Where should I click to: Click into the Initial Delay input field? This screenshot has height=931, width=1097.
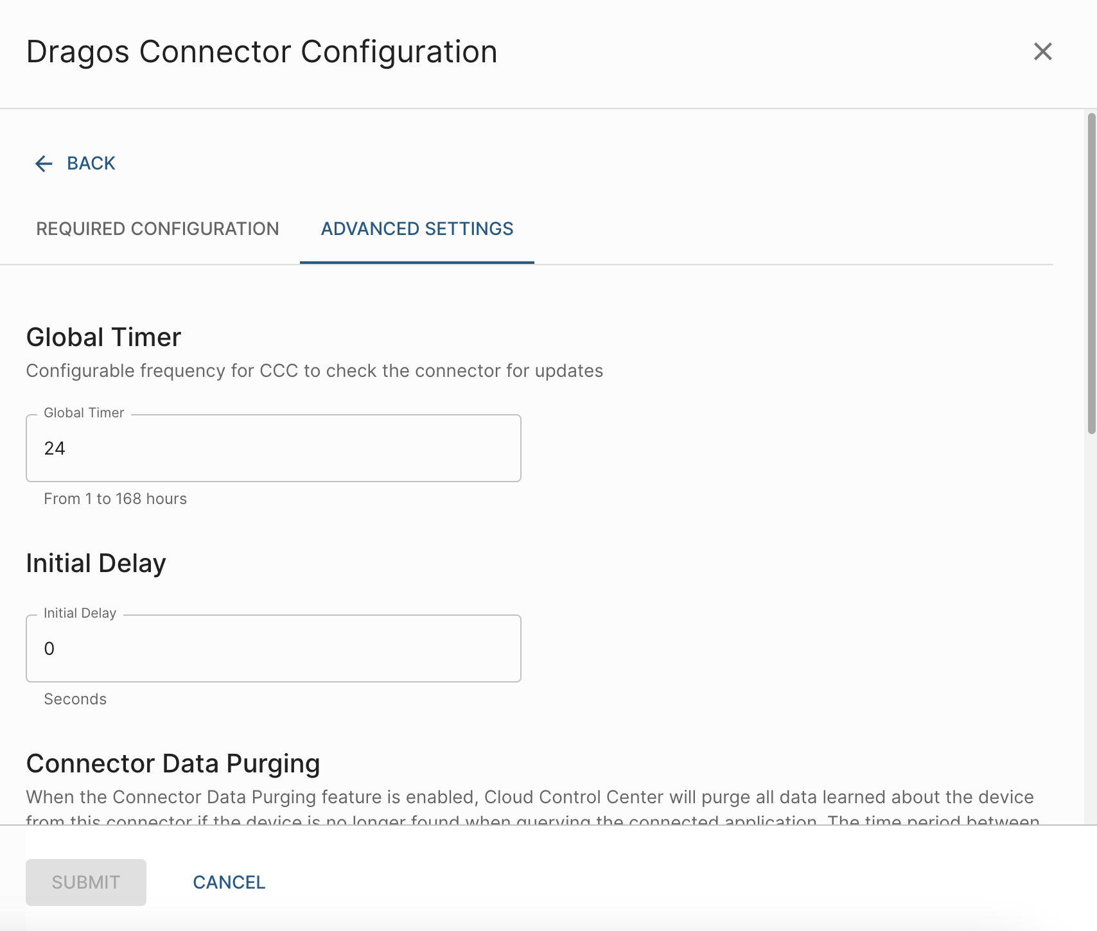tap(273, 648)
